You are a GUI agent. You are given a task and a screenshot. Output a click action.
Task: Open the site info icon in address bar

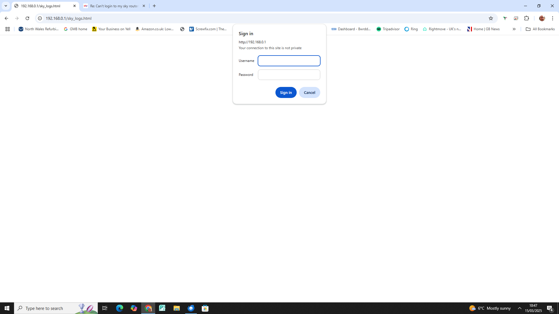39,18
